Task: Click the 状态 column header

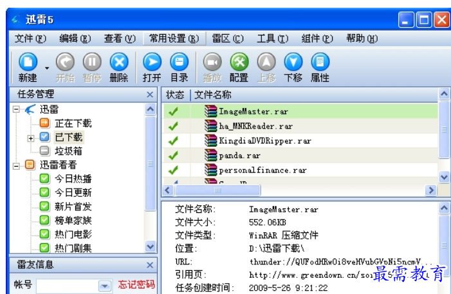Action: tap(175, 95)
